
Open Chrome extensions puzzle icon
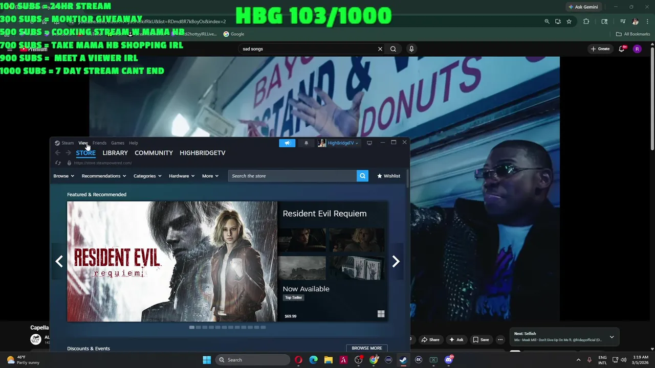(586, 21)
